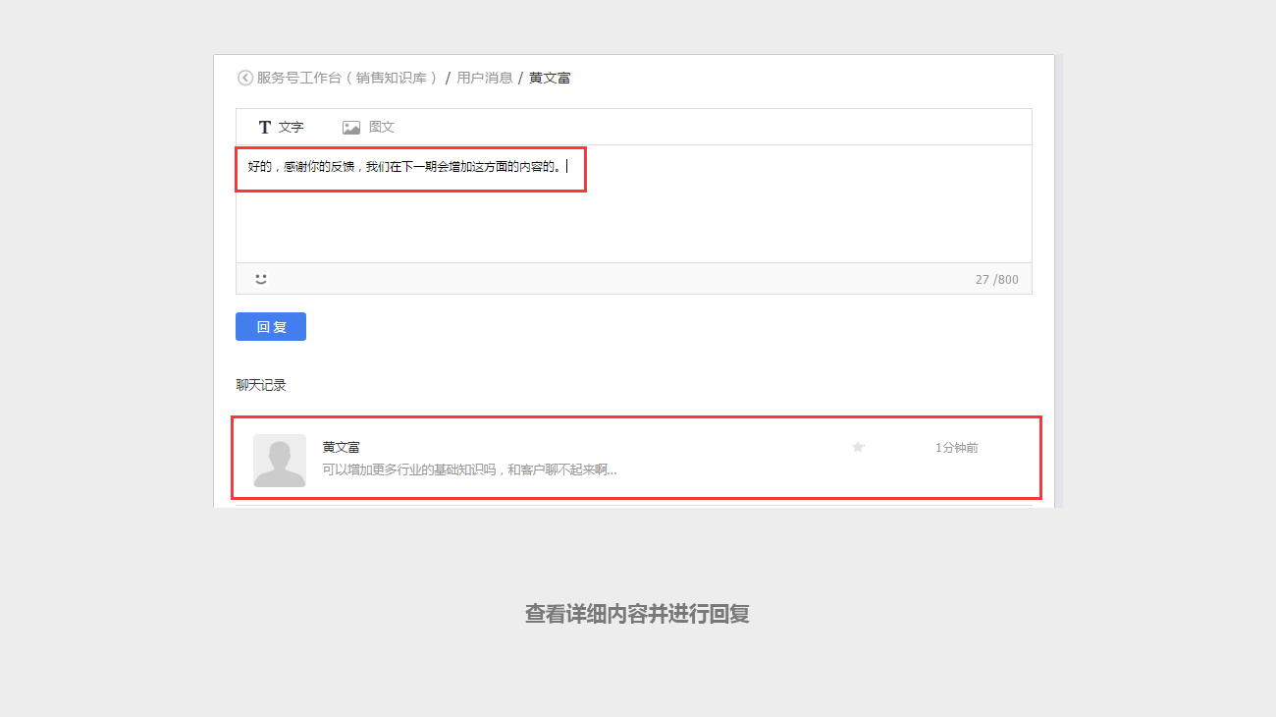Screen dimensions: 1276x717
Task: Star the message from 黄文富
Action: point(858,447)
